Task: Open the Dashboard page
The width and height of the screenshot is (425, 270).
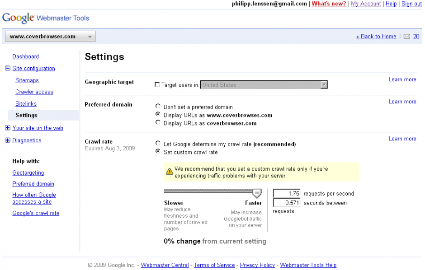Action: pos(25,56)
